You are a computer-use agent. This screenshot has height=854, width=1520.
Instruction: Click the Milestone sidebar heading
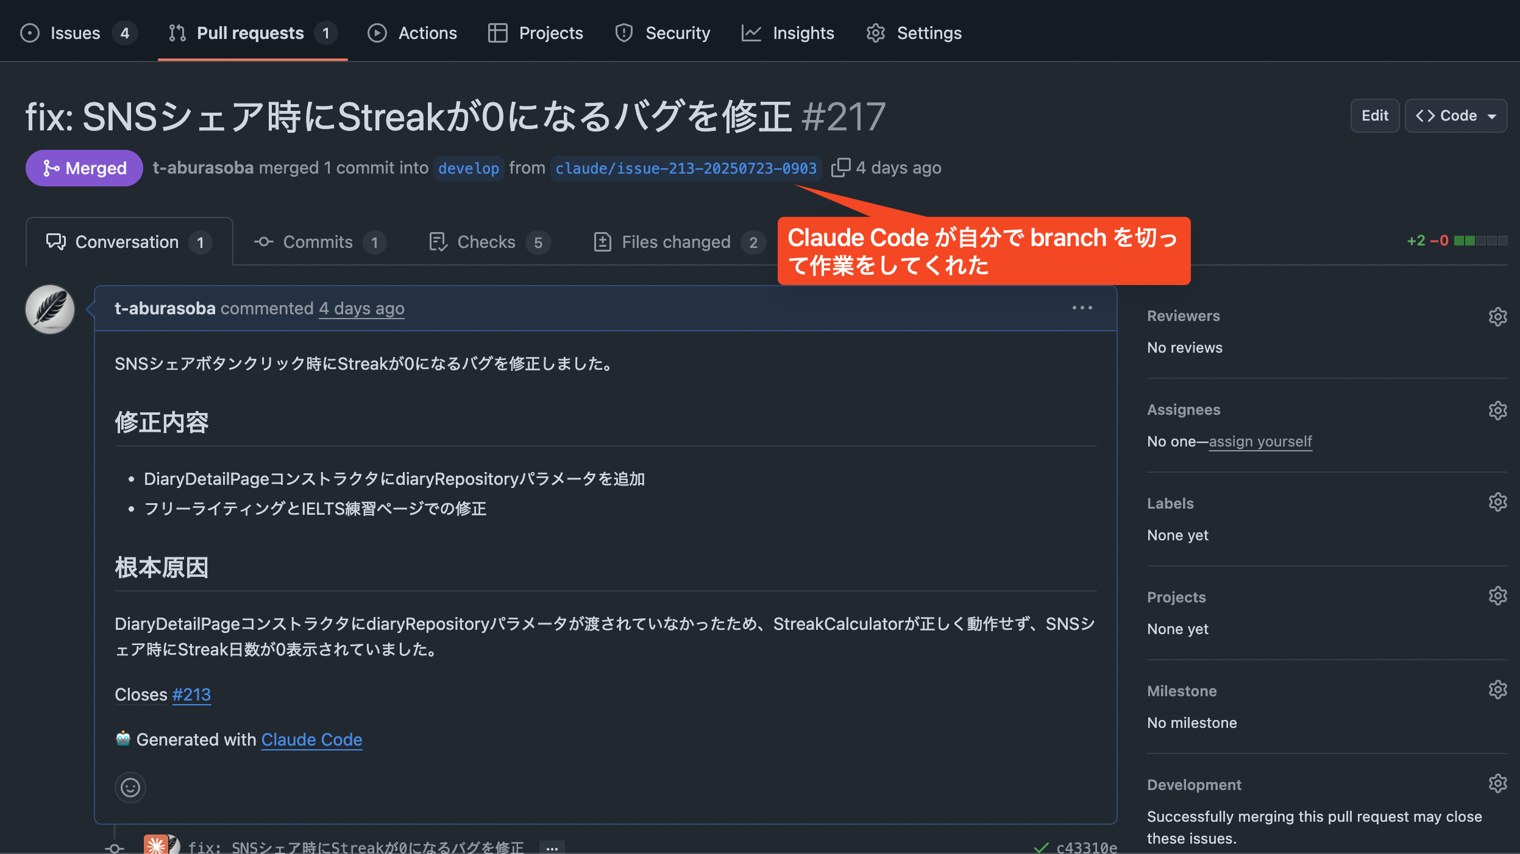click(1182, 691)
